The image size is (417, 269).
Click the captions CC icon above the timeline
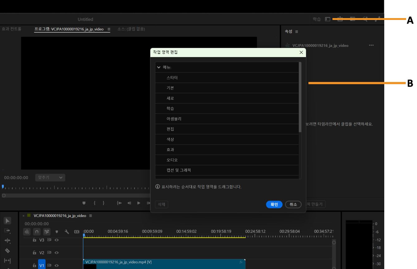[x=77, y=231]
